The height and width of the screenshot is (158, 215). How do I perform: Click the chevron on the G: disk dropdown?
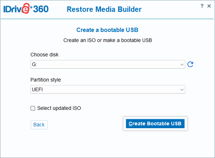(182, 64)
